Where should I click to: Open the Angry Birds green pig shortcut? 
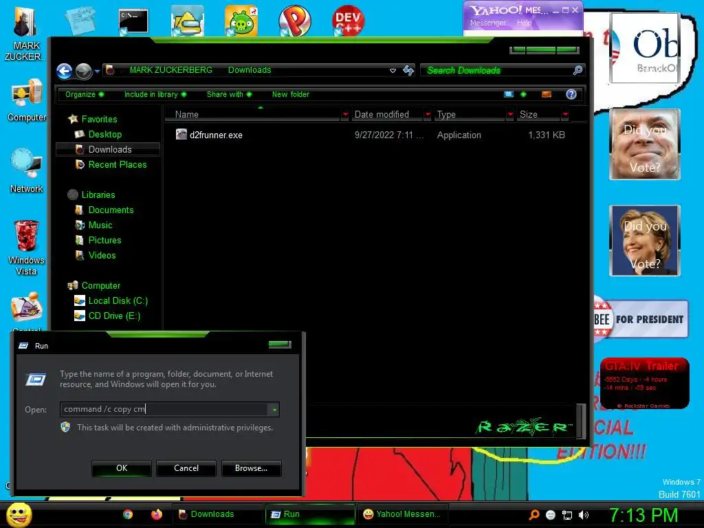(x=241, y=21)
